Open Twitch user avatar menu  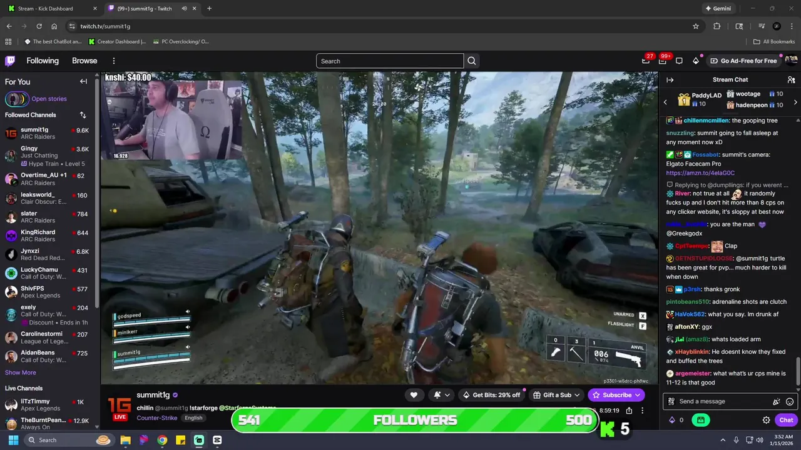click(791, 61)
